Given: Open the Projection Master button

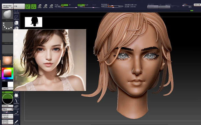Looking at the screenshot, I should click(8, 6).
